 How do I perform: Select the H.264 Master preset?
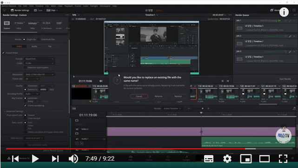(46, 23)
